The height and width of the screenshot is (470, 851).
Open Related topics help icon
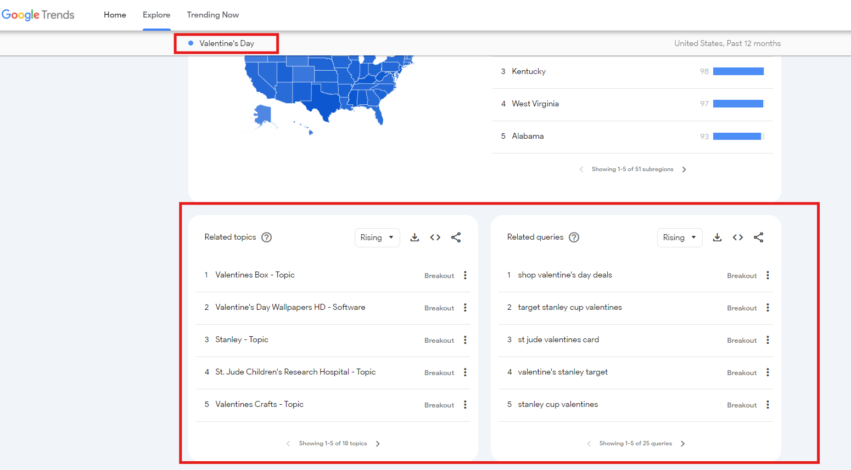266,237
